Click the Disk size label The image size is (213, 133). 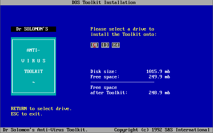[104, 72]
